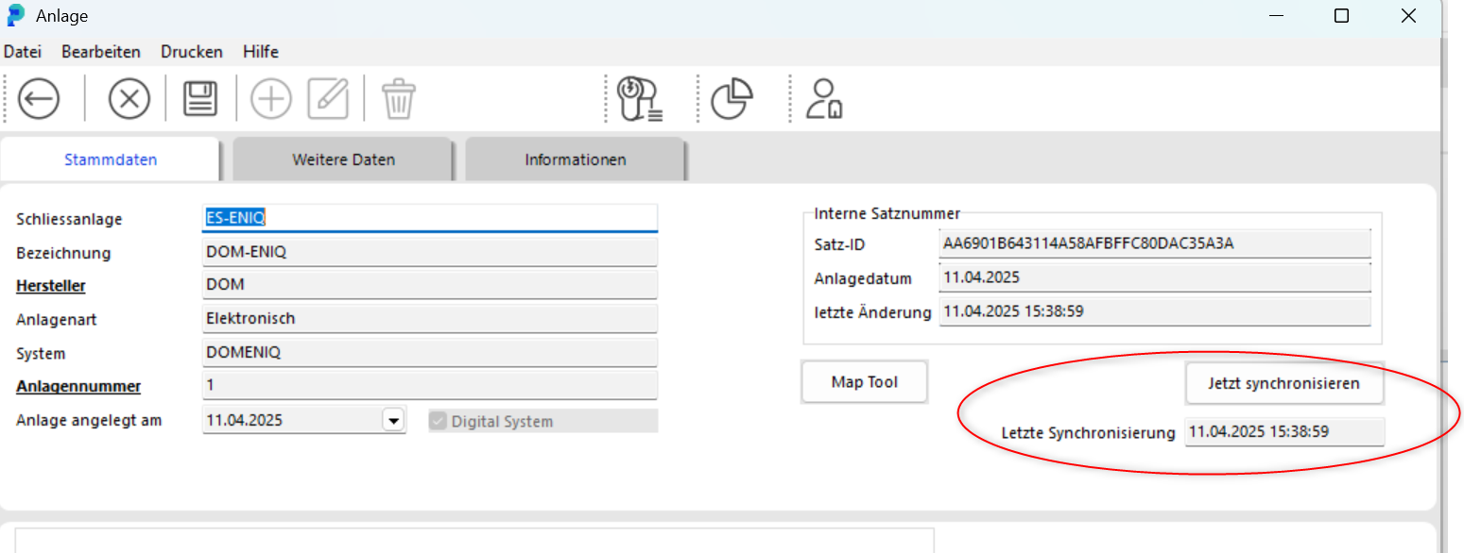1464x553 pixels.
Task: Click the Hersteller field DOM
Action: coord(430,285)
